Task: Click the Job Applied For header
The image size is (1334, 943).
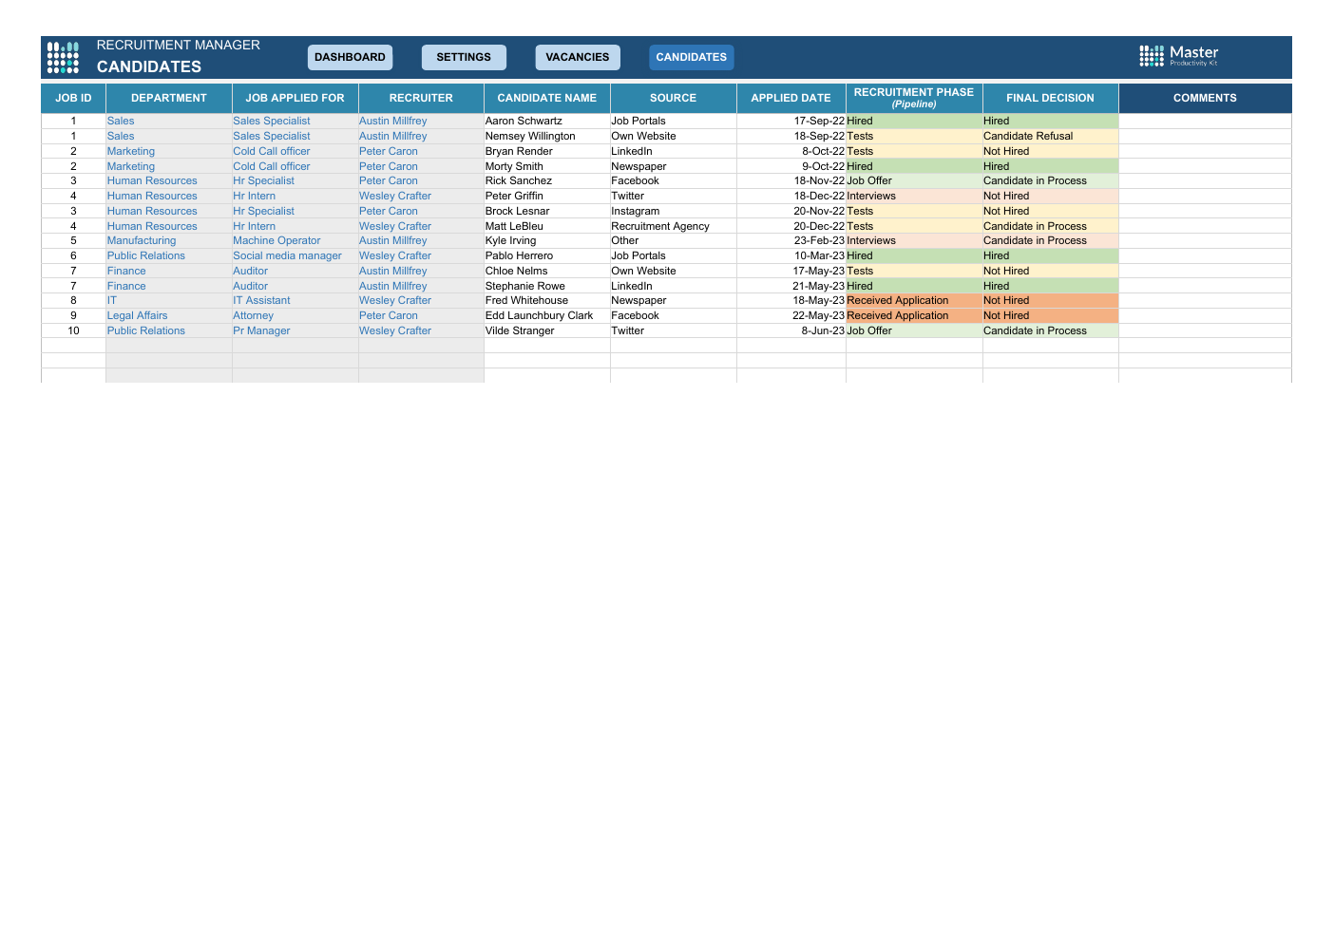Action: (295, 98)
